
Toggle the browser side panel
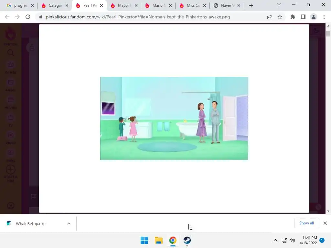[x=303, y=17]
